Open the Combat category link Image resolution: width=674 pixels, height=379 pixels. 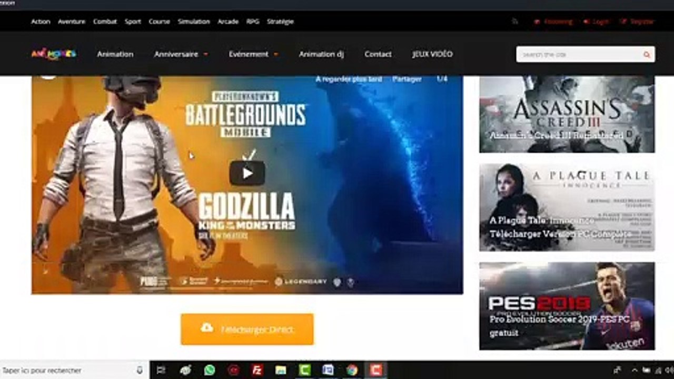(105, 22)
